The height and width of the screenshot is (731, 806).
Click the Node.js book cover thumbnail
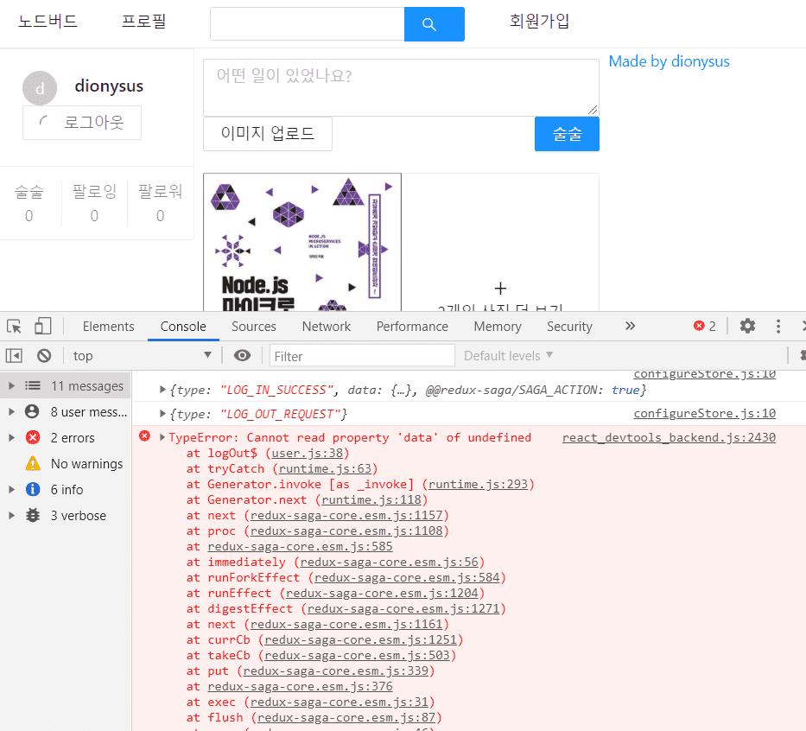coord(302,242)
